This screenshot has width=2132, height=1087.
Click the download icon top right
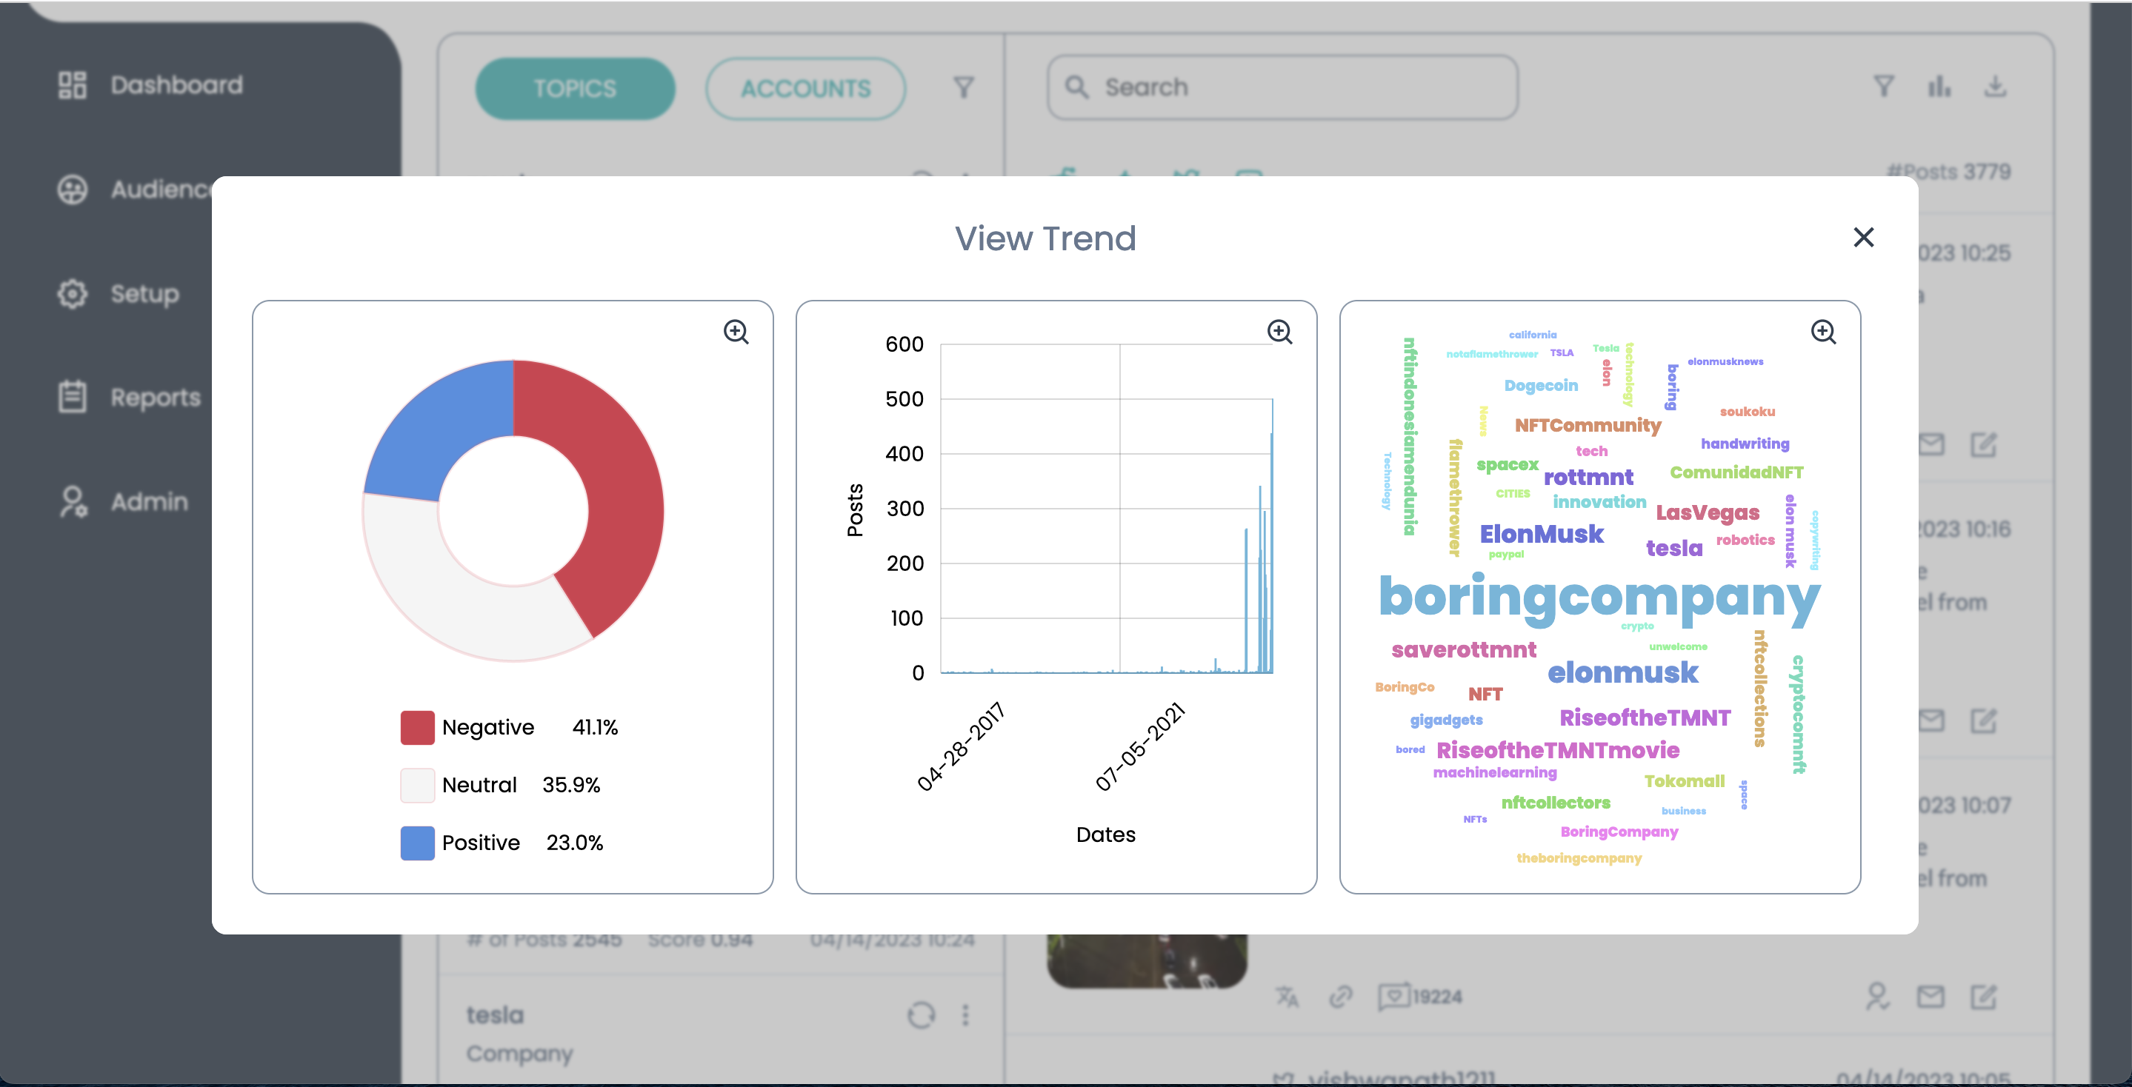click(x=1996, y=86)
